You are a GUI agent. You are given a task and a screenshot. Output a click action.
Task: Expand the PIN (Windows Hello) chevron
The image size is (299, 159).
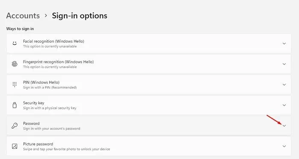[284, 85]
